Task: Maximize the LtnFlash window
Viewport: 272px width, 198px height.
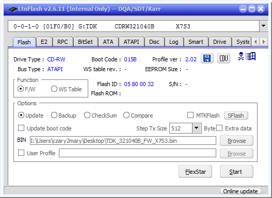Action: [x=252, y=9]
